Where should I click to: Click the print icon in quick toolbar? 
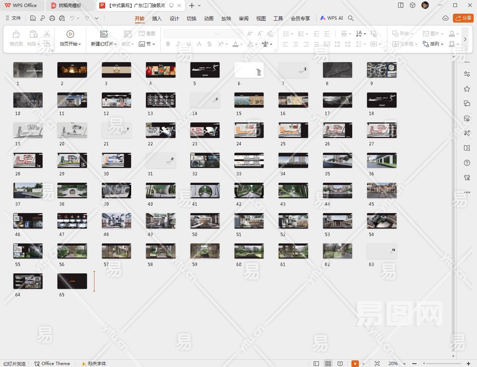click(x=52, y=18)
